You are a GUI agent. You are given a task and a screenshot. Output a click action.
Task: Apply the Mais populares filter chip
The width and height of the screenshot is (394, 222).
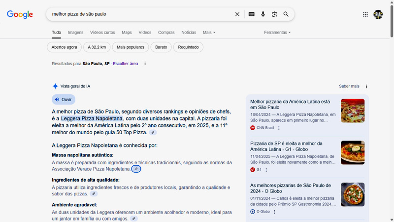click(x=131, y=47)
